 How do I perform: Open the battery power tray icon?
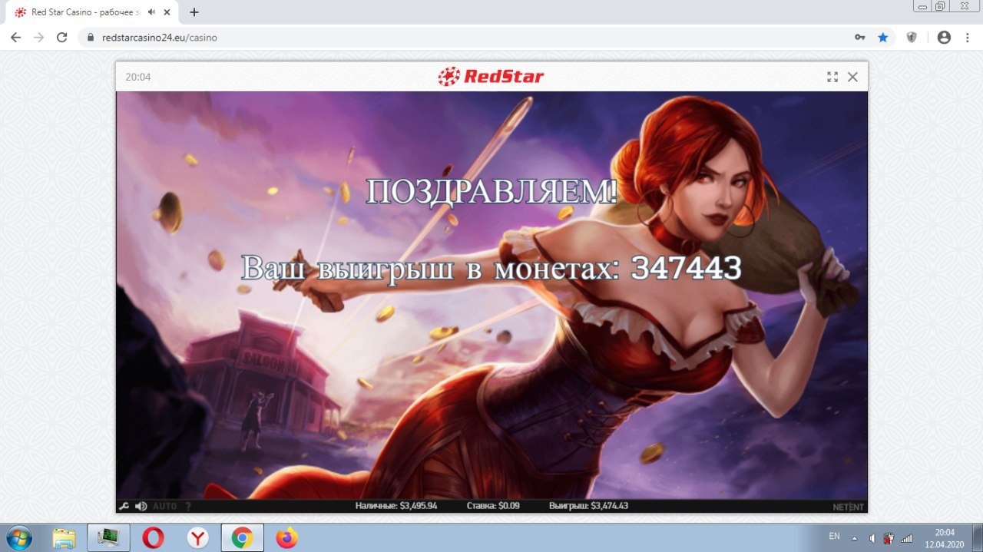coord(889,537)
